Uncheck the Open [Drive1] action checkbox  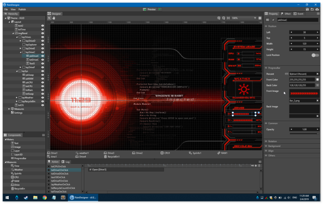[90, 169]
